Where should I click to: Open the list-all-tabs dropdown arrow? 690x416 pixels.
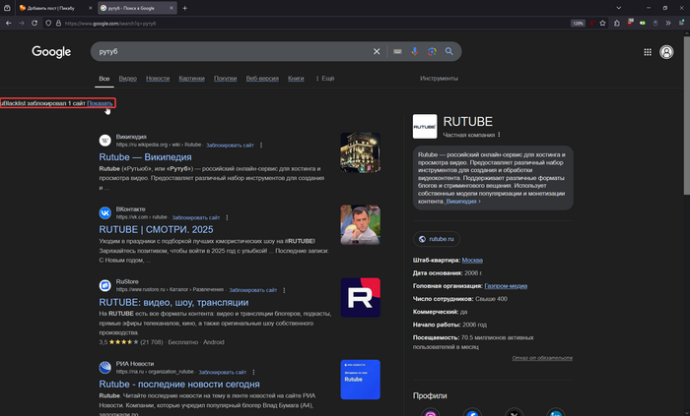(618, 8)
